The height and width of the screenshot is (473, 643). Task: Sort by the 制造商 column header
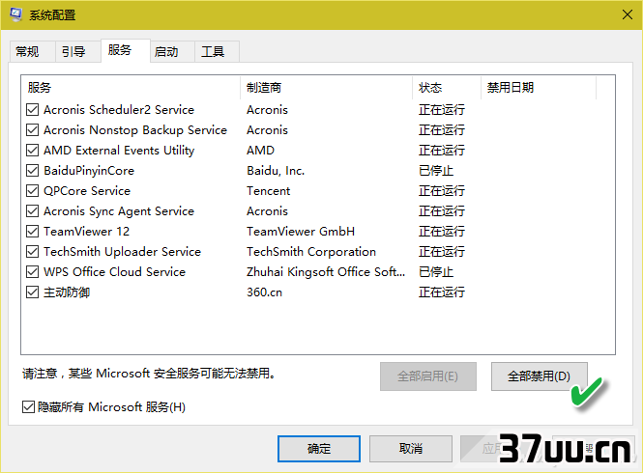point(326,87)
